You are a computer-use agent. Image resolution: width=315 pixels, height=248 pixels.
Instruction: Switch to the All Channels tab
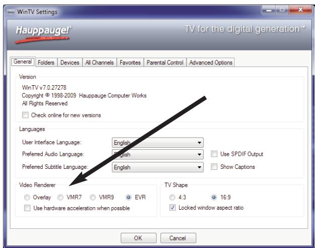coord(100,63)
